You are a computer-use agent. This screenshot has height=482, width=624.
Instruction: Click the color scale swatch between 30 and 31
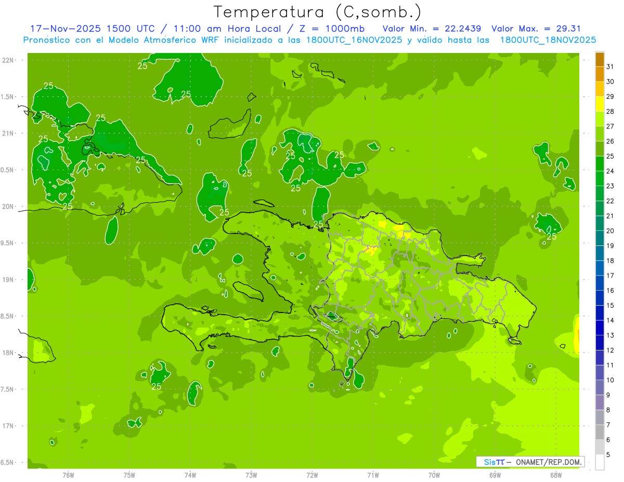click(x=600, y=74)
